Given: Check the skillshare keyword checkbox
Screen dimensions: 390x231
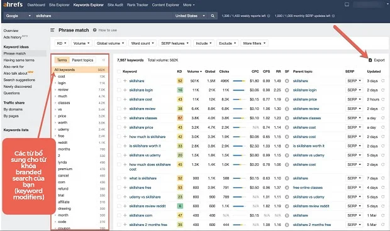Looking at the screenshot, I should pos(119,80).
